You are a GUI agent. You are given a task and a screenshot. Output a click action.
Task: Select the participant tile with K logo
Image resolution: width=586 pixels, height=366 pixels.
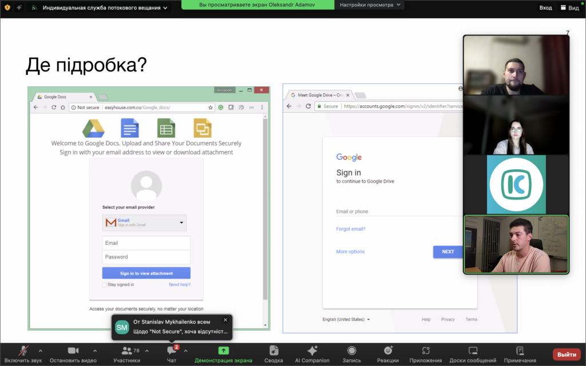(516, 185)
